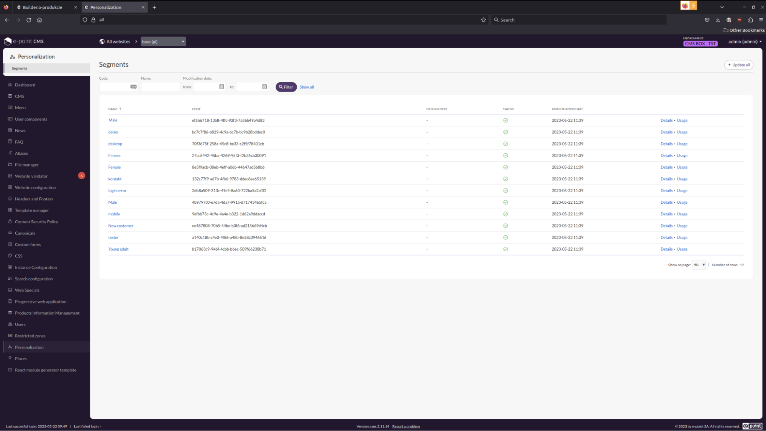Toggle status check for tester segment
Image resolution: width=766 pixels, height=431 pixels.
click(x=505, y=237)
